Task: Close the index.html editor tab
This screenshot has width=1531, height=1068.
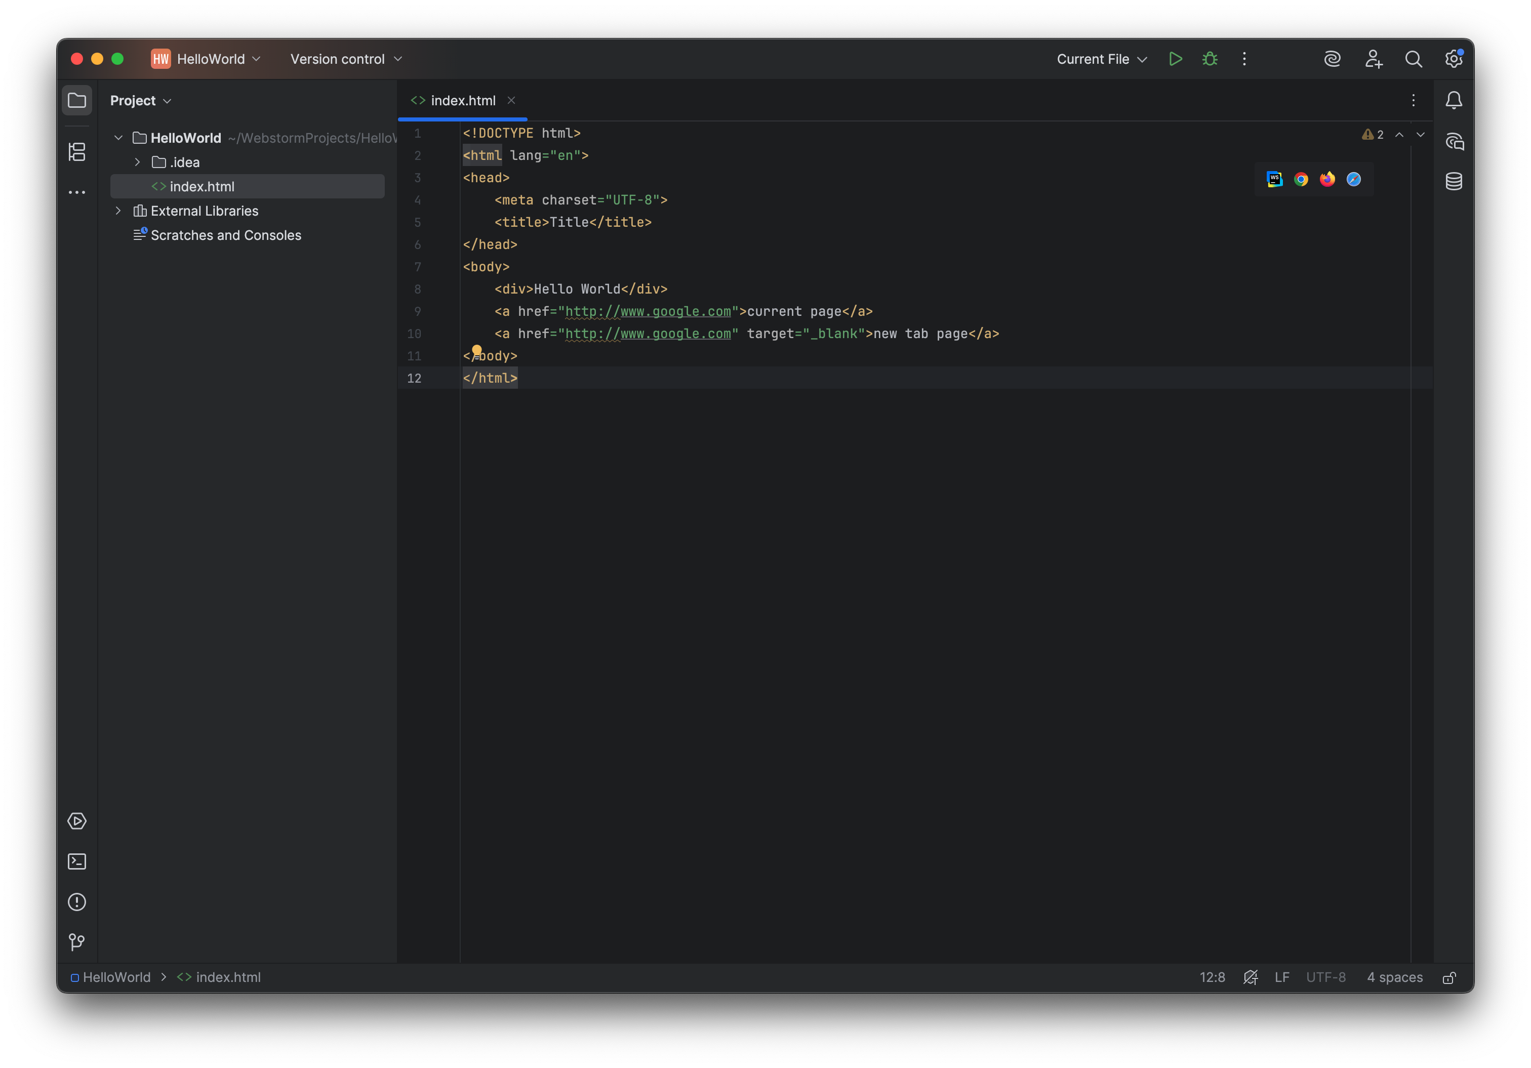Action: click(511, 100)
